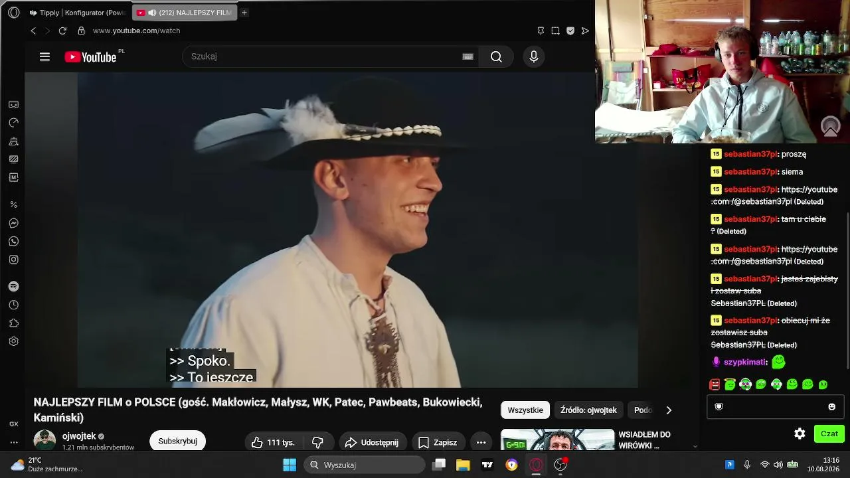Go to the YouTube home logo
Screen dimensions: 850x478
tap(90, 57)
